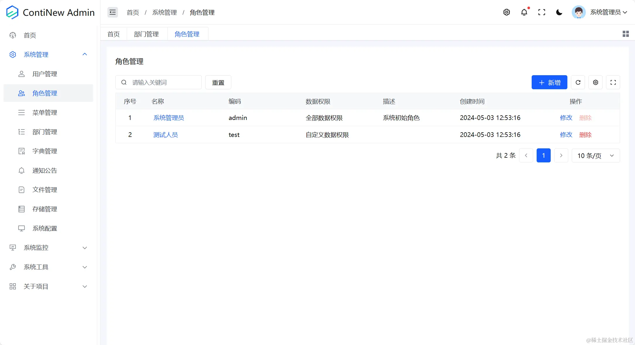Open 通知公告 from the sidebar menu

click(x=44, y=170)
